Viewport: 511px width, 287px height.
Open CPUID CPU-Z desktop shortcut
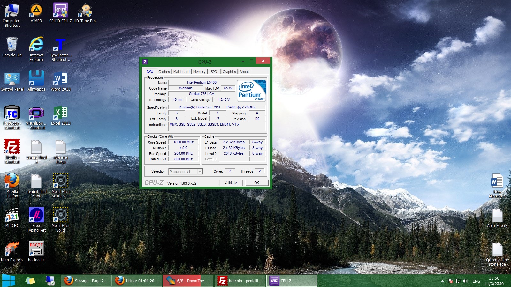(x=60, y=13)
